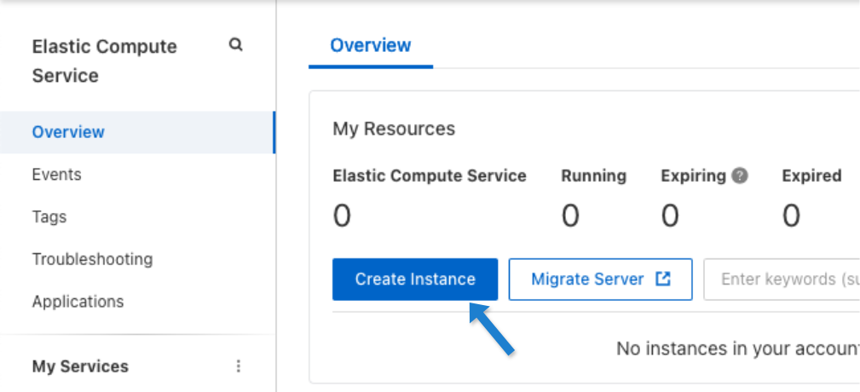This screenshot has height=392, width=860.
Task: Open the three-dot menu beside My Services
Action: click(239, 366)
